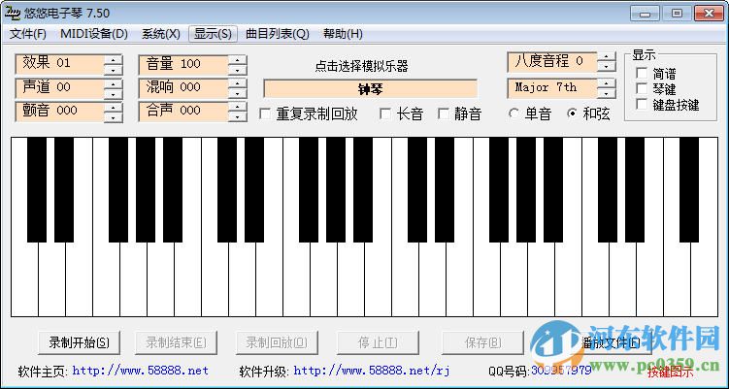Viewport: 729px width, 389px height.
Task: Lower the 颤音 value with down arrow
Action: pos(114,117)
